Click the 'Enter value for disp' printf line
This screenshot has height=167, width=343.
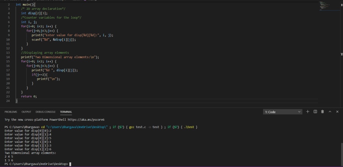(x=72, y=35)
